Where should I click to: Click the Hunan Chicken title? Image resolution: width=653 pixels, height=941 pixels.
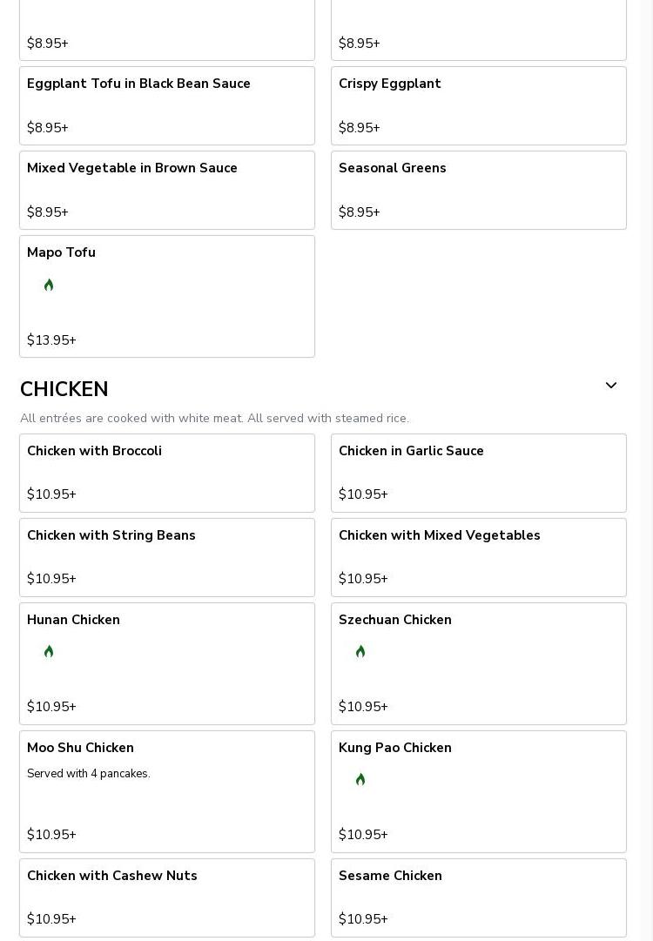coord(73,620)
